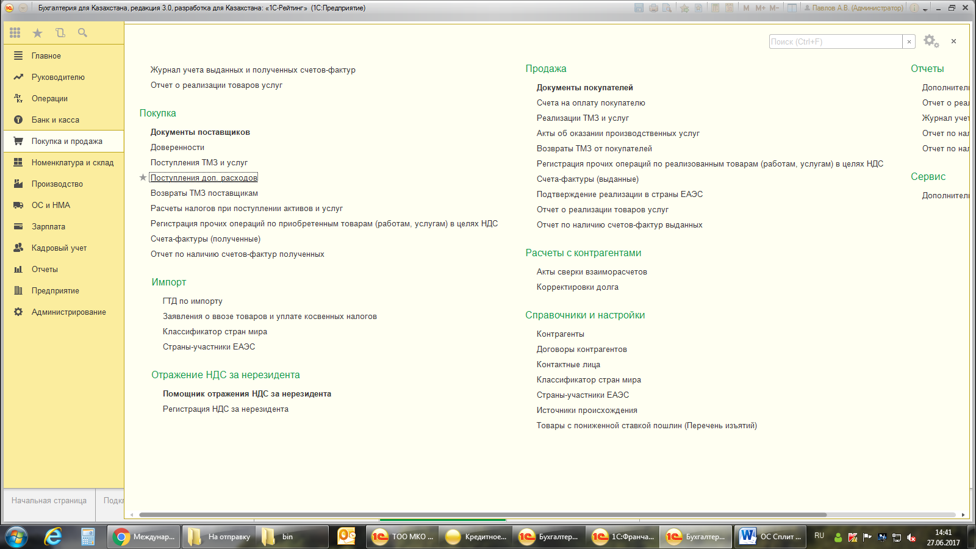Close the functions menu with the x
This screenshot has width=976, height=549.
[x=953, y=41]
